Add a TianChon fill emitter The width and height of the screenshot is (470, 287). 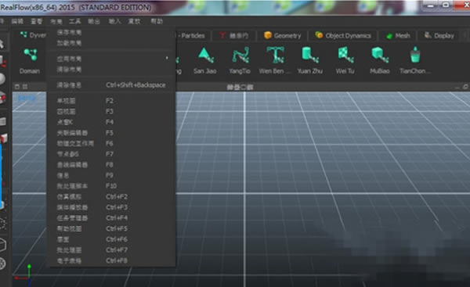pos(415,61)
